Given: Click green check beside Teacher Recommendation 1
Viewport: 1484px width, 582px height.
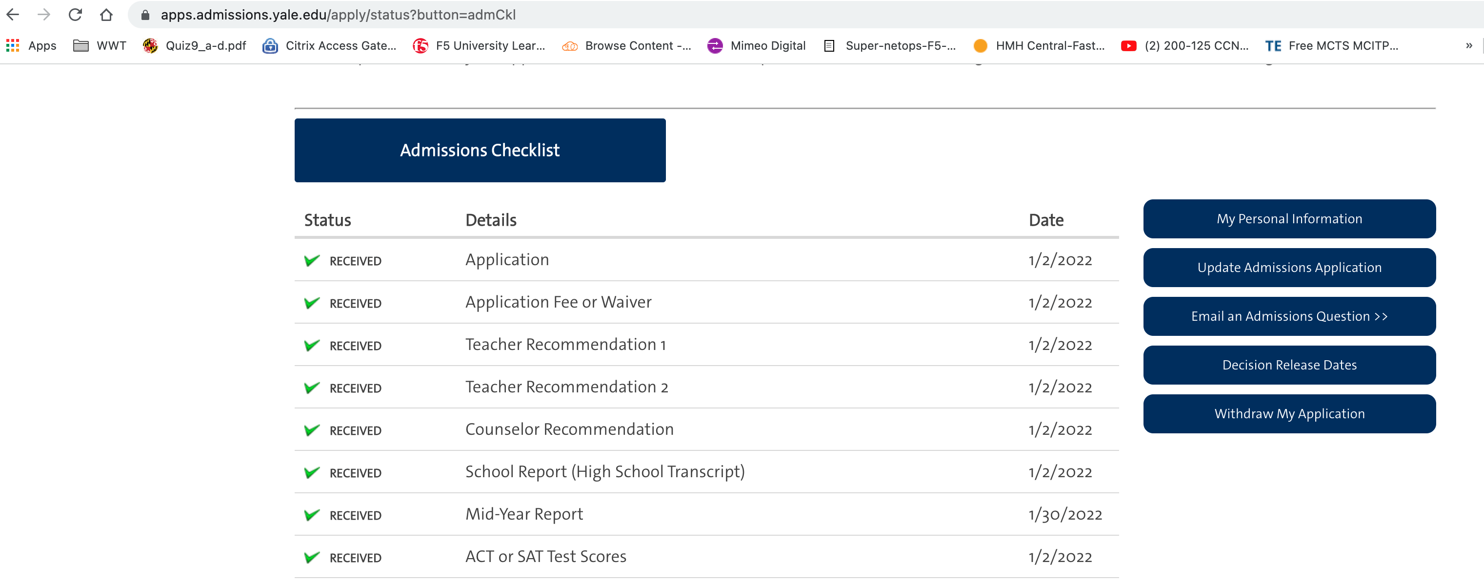Looking at the screenshot, I should click(312, 346).
